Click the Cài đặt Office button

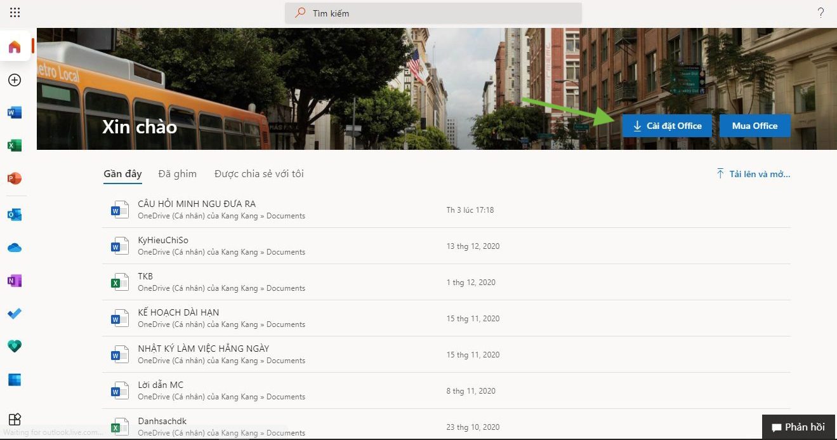tap(667, 126)
